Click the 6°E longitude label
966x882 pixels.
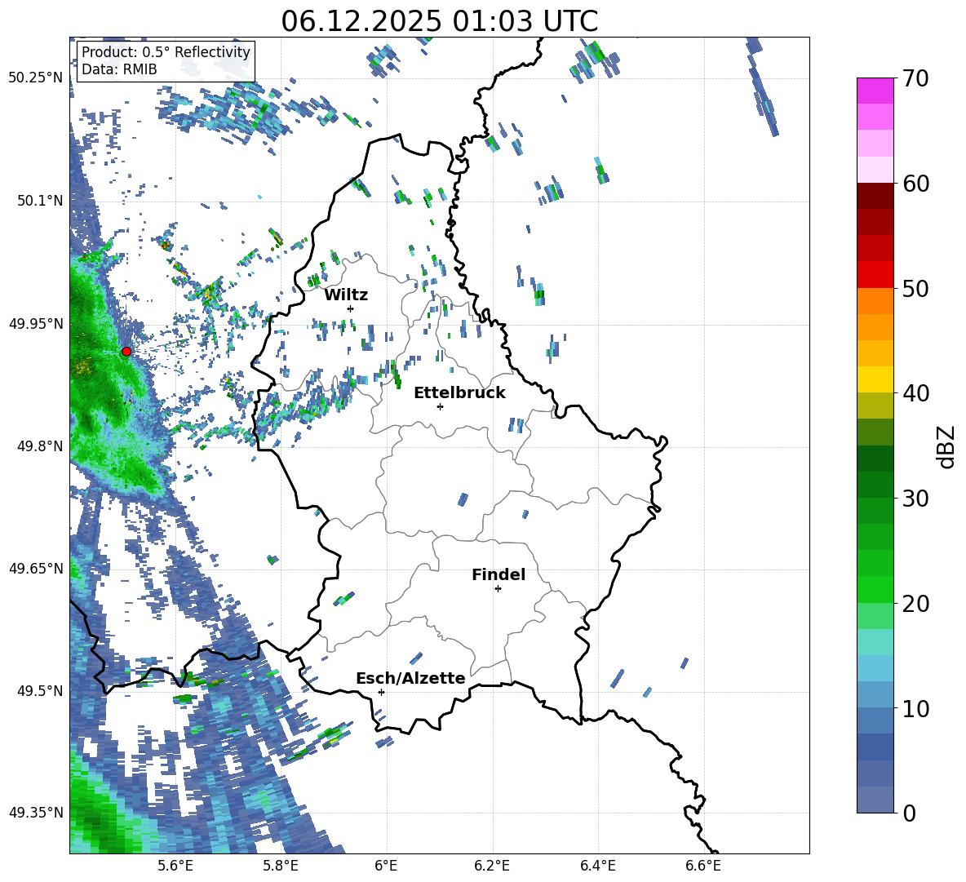pyautogui.click(x=386, y=866)
